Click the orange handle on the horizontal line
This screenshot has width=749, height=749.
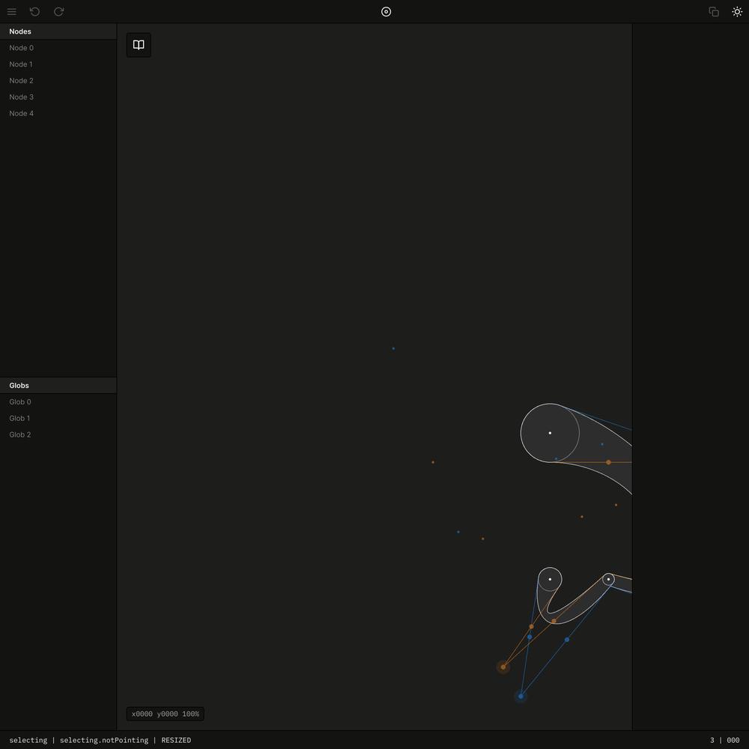(608, 462)
